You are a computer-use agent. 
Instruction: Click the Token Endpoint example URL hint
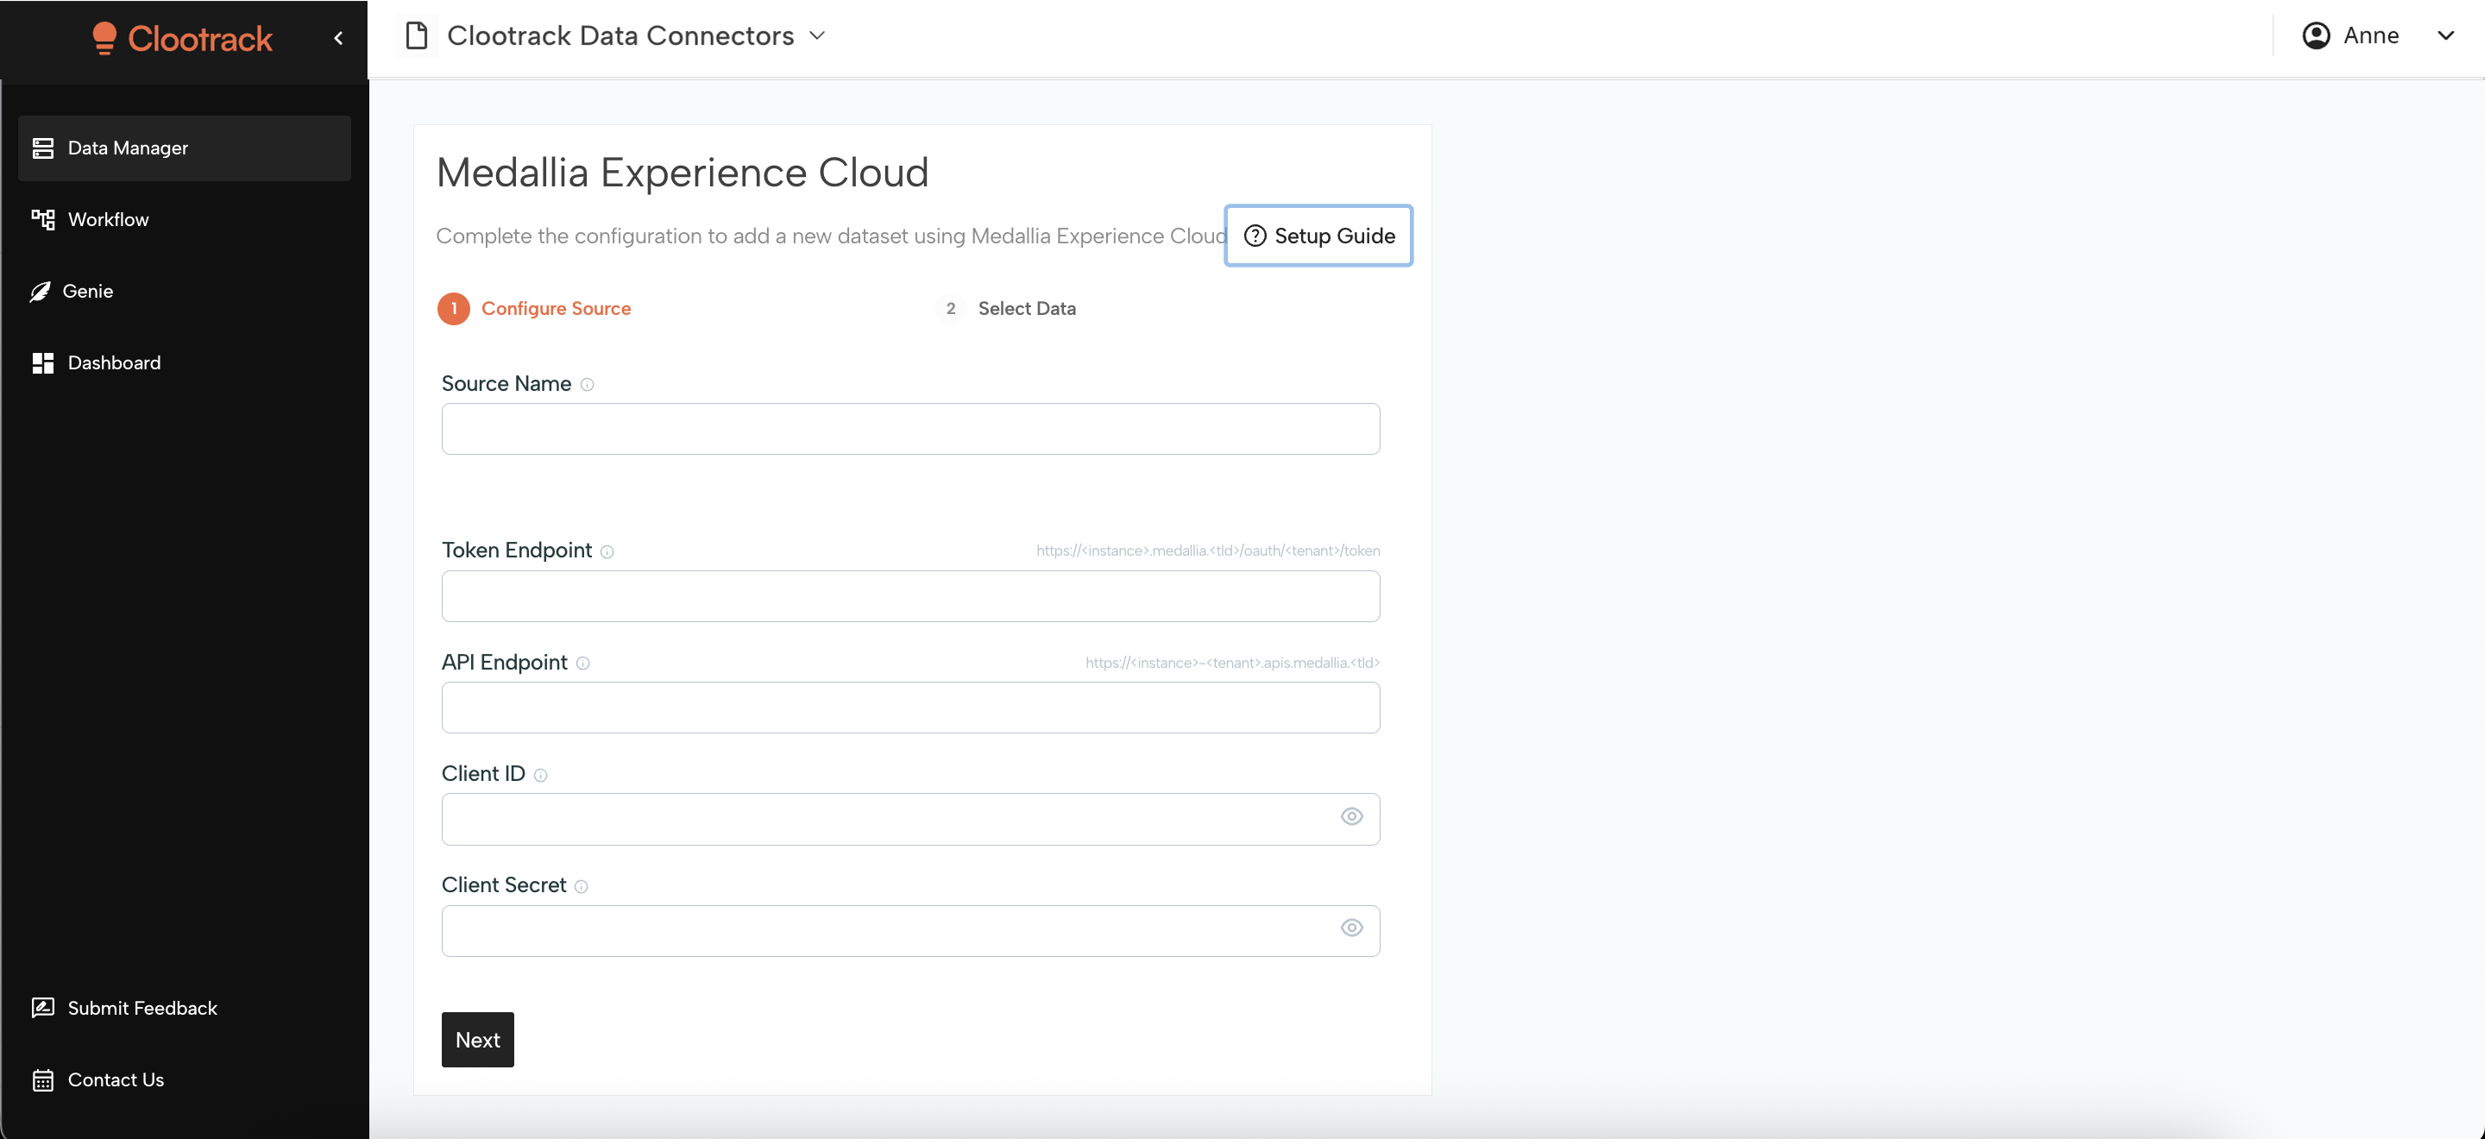1208,551
